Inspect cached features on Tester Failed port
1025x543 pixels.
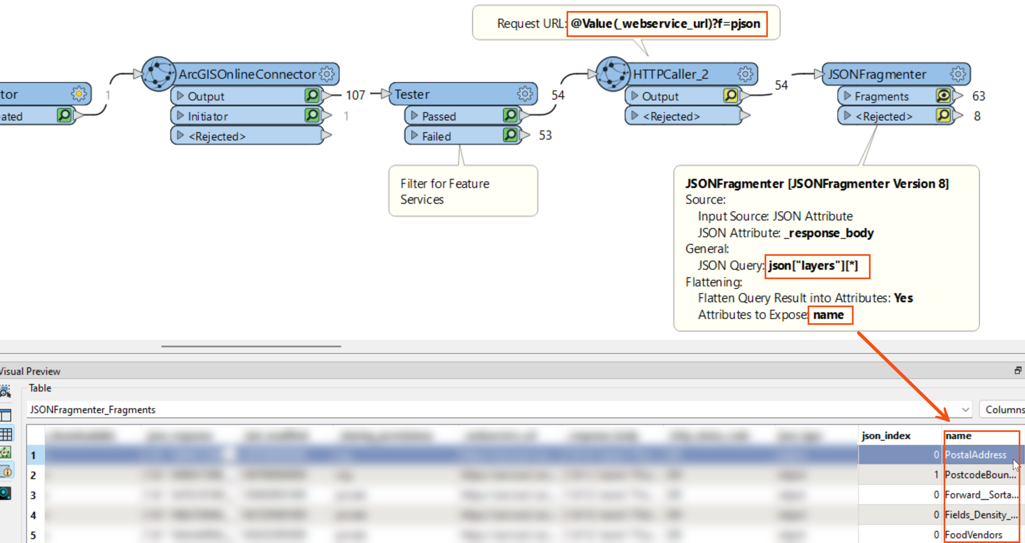(510, 135)
